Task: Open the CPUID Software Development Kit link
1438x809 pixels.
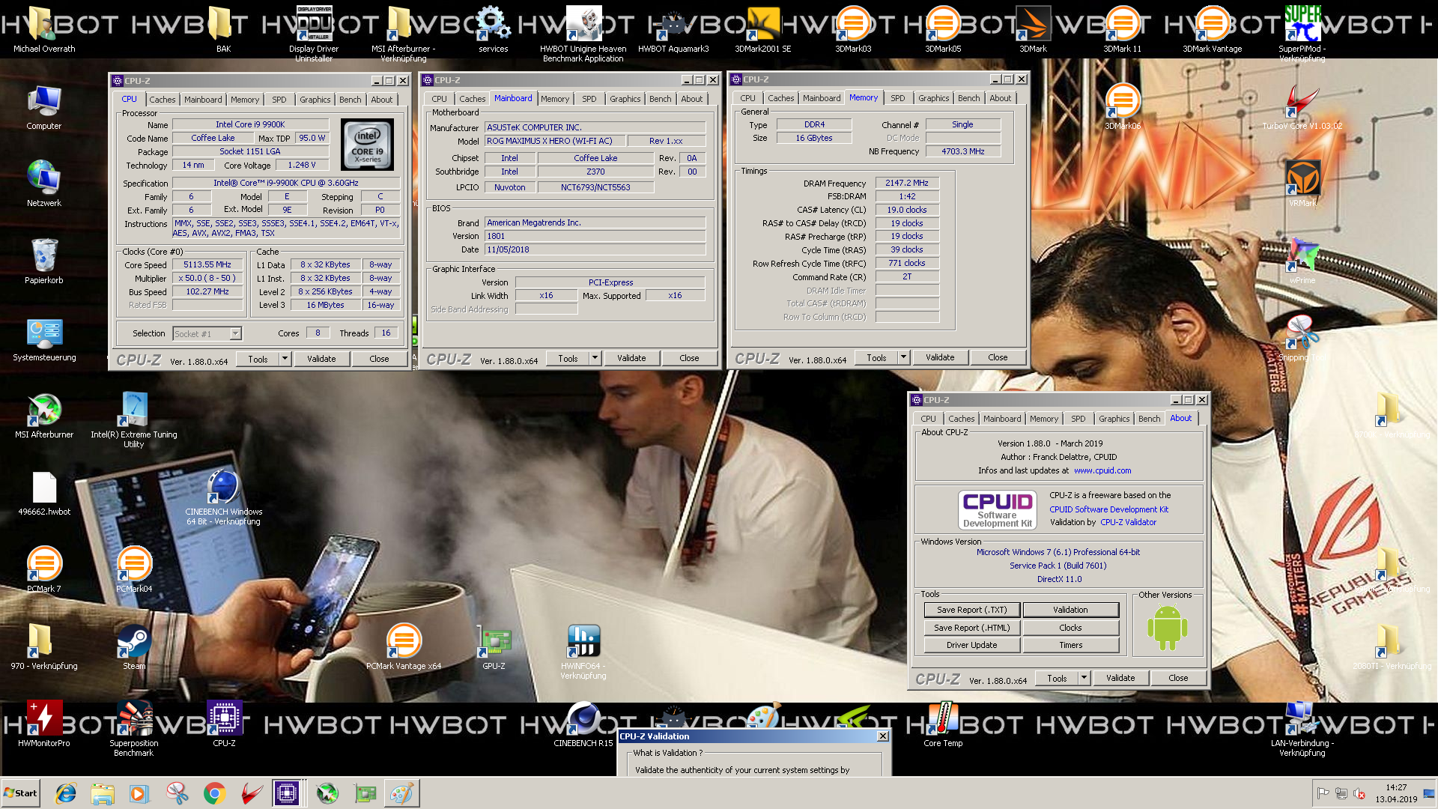Action: (1108, 509)
